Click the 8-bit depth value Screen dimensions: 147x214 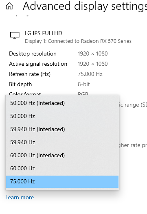pos(84,84)
